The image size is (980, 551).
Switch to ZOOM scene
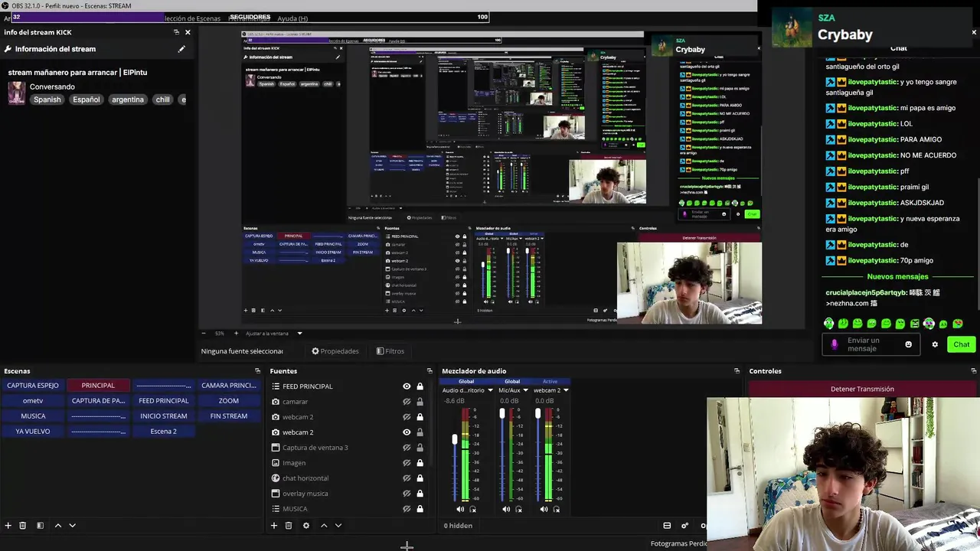[229, 401]
